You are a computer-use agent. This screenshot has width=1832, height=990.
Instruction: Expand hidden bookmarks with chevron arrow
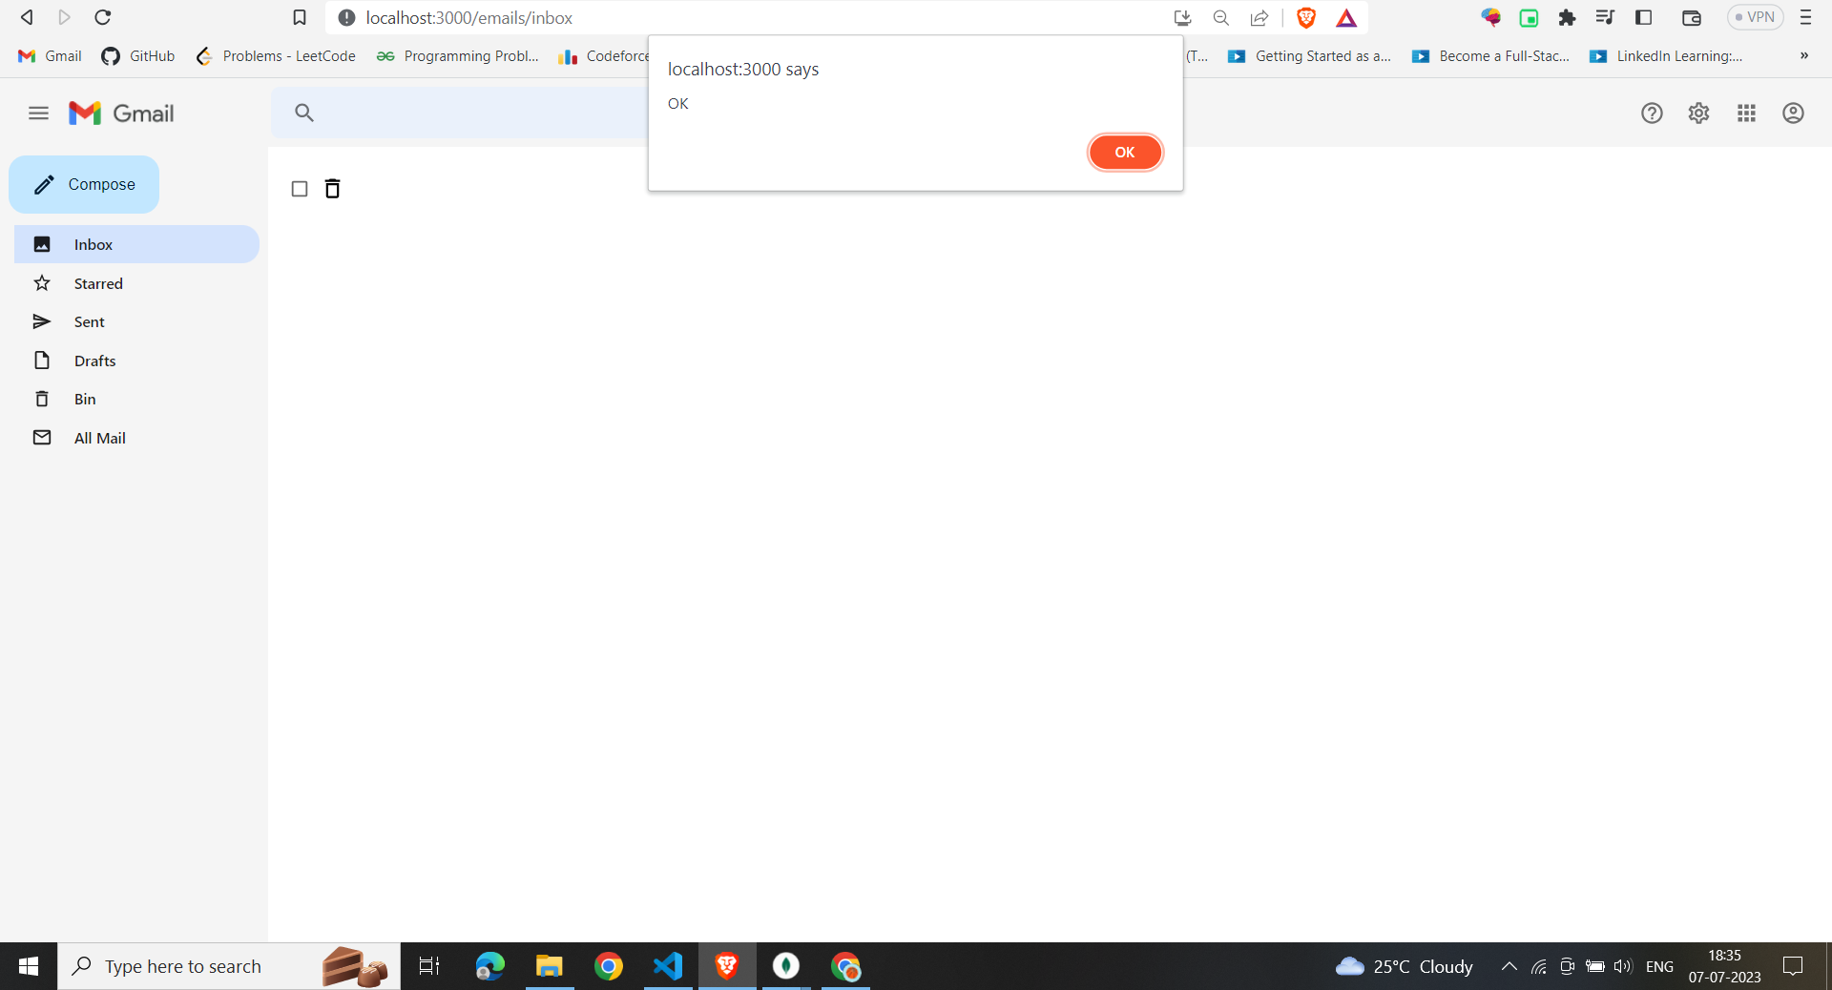[x=1804, y=55]
